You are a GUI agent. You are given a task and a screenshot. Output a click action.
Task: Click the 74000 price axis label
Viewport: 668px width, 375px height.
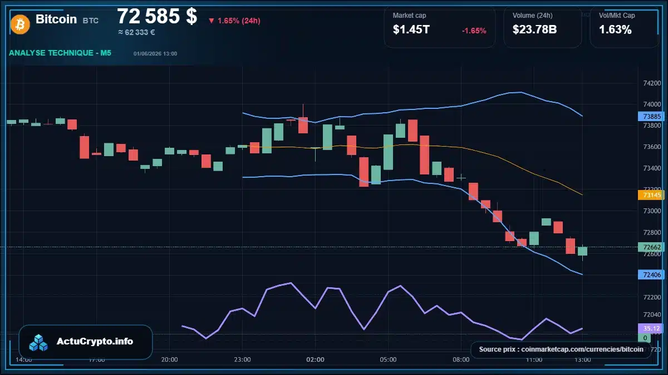tap(652, 104)
